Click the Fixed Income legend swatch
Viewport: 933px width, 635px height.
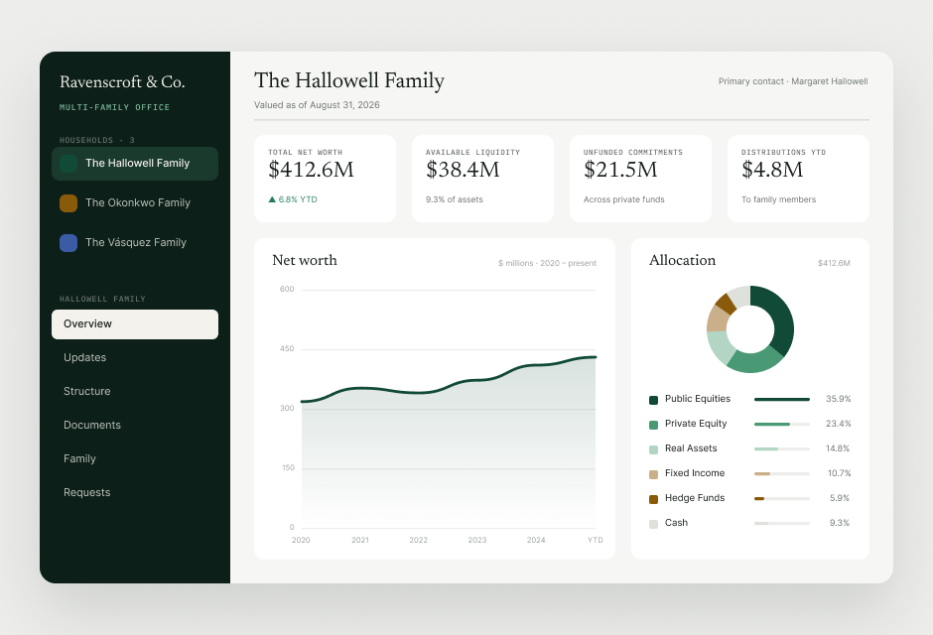653,474
